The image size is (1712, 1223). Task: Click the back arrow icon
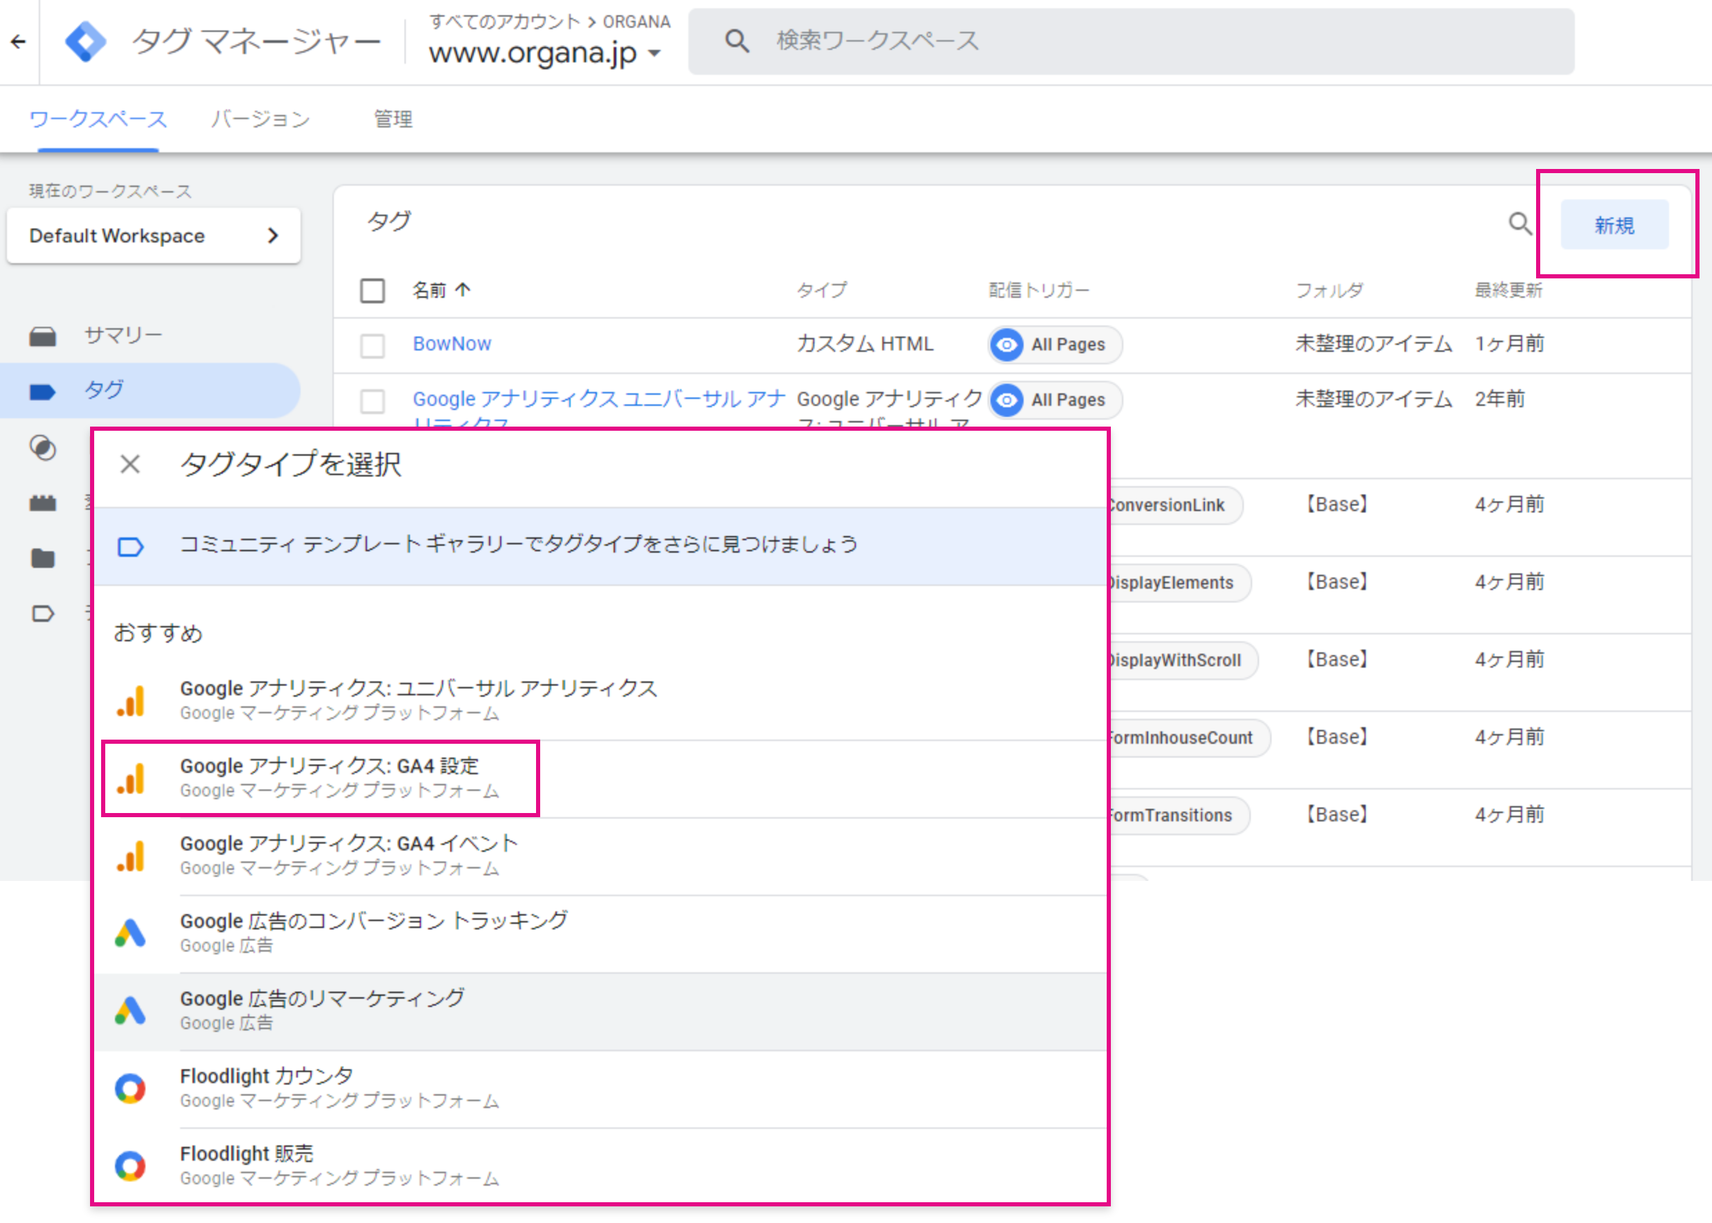click(x=19, y=42)
